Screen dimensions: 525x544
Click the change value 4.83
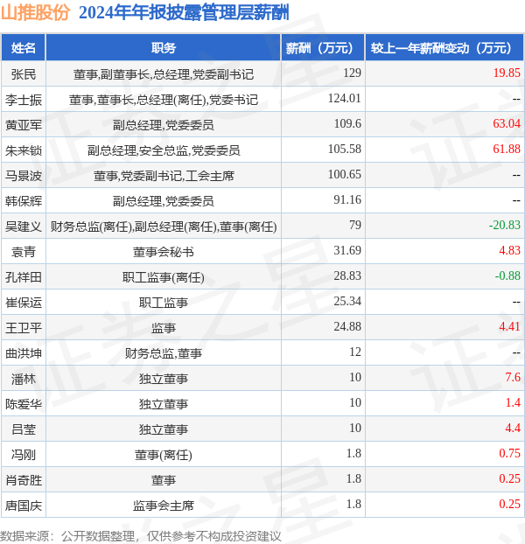[510, 250]
